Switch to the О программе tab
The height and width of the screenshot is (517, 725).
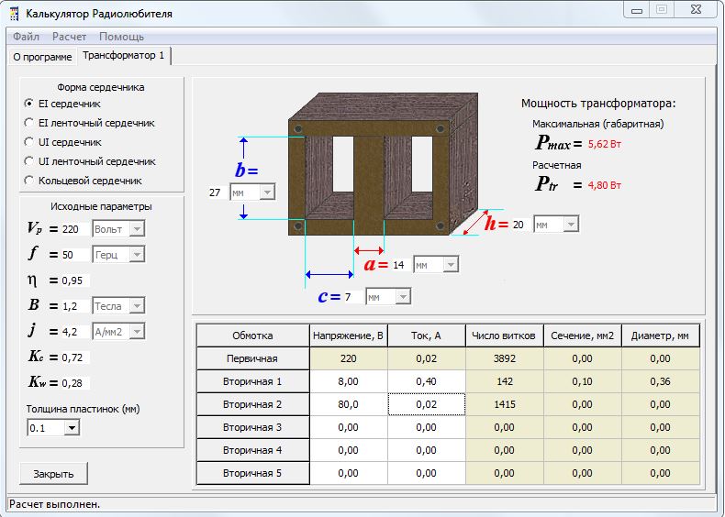click(x=42, y=57)
